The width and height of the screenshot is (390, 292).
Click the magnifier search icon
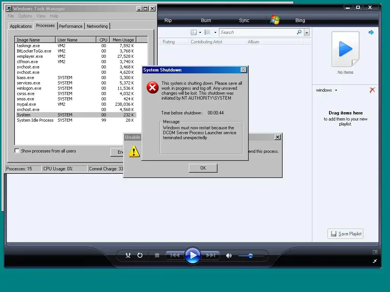299,32
